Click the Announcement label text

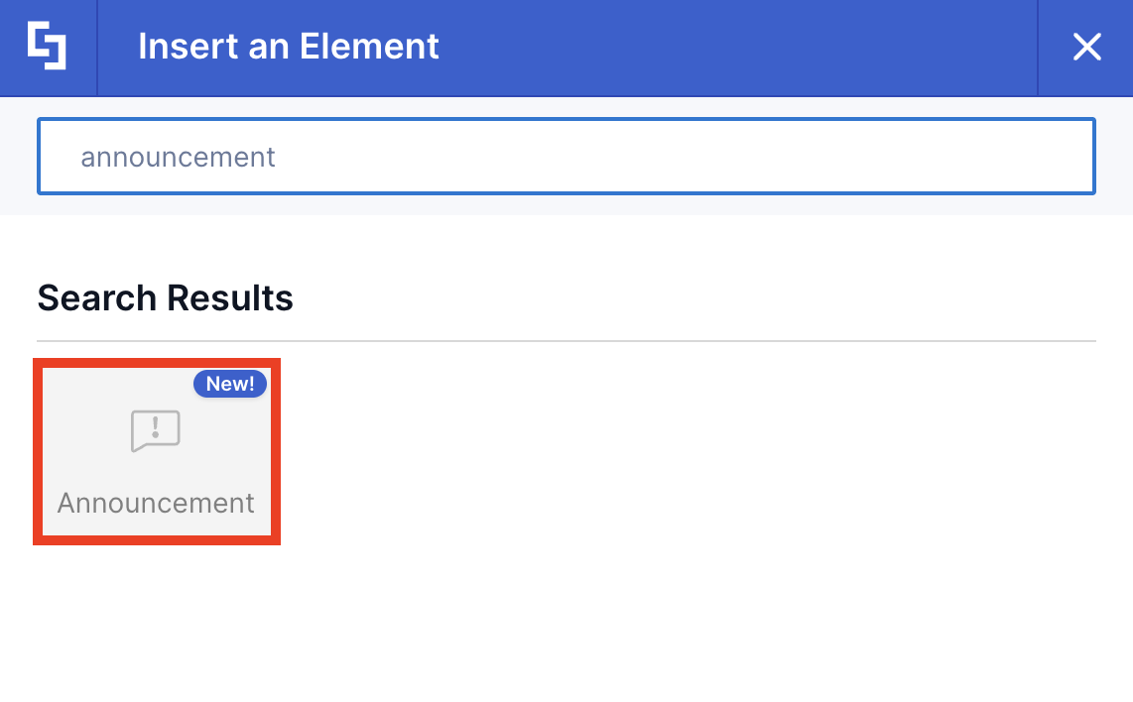click(x=155, y=503)
